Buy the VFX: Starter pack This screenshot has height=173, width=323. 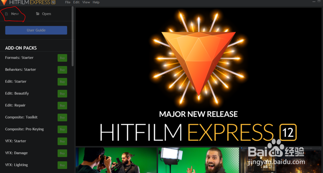(62, 141)
